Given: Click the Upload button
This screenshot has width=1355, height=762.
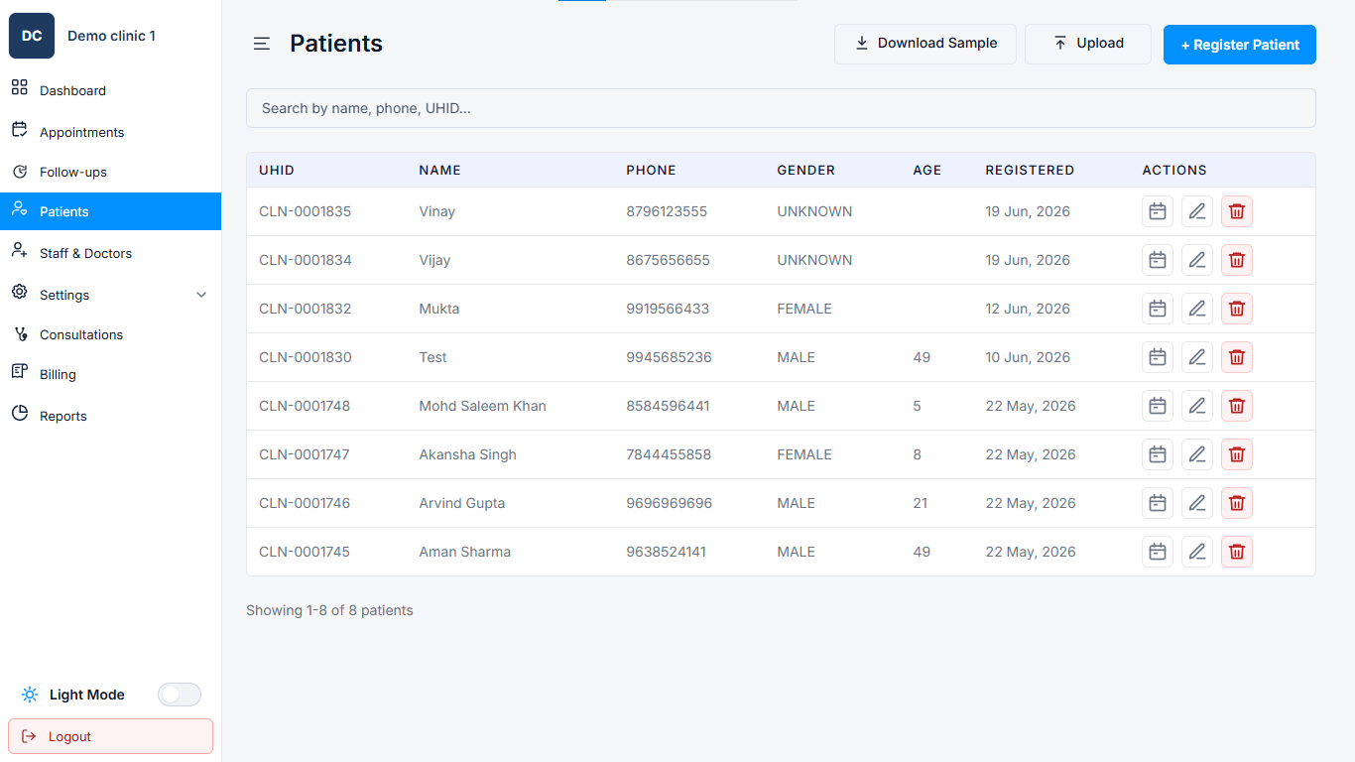Looking at the screenshot, I should [1088, 44].
